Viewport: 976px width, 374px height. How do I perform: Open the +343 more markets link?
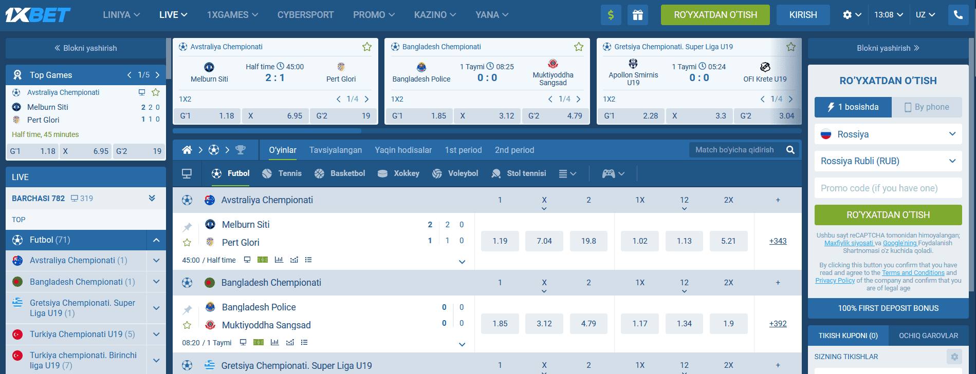[x=778, y=241]
